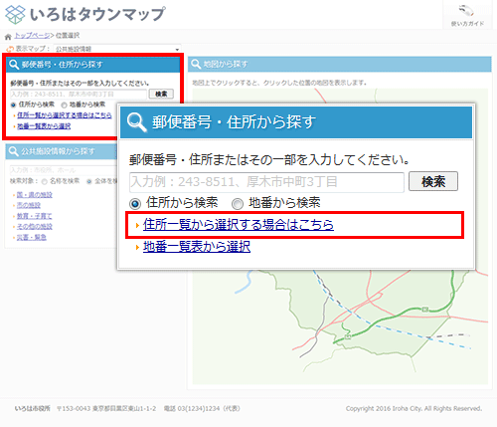The height and width of the screenshot is (427, 497).
Task: Open the 使い方ガイド icon
Action: 467,11
